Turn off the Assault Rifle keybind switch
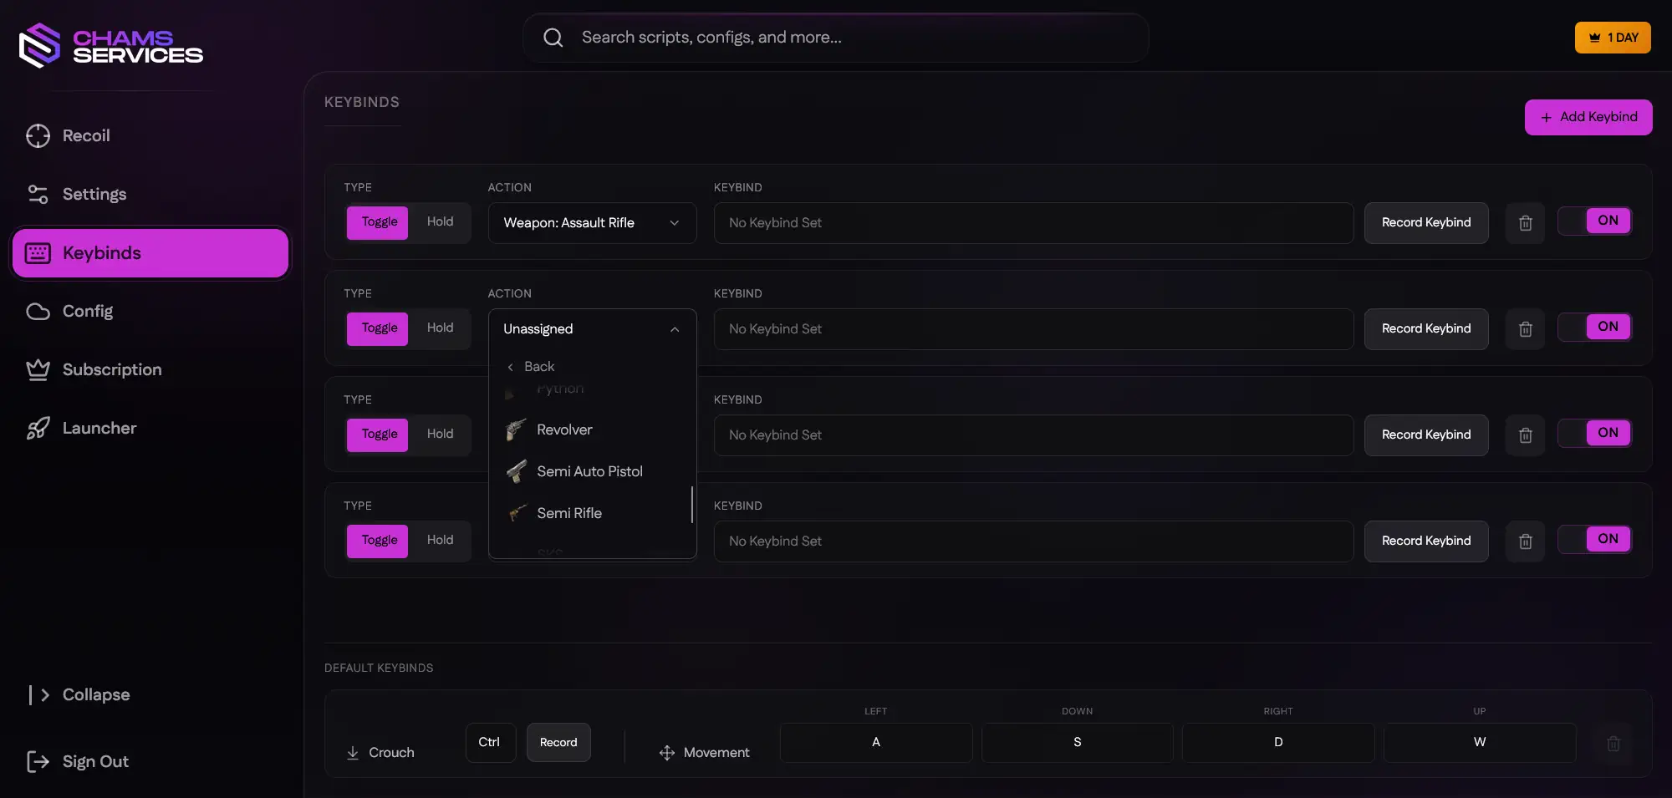The height and width of the screenshot is (798, 1672). pyautogui.click(x=1594, y=221)
